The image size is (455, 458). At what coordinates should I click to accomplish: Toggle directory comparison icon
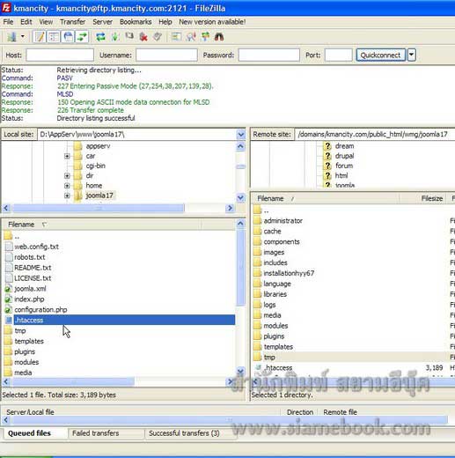coord(191,37)
